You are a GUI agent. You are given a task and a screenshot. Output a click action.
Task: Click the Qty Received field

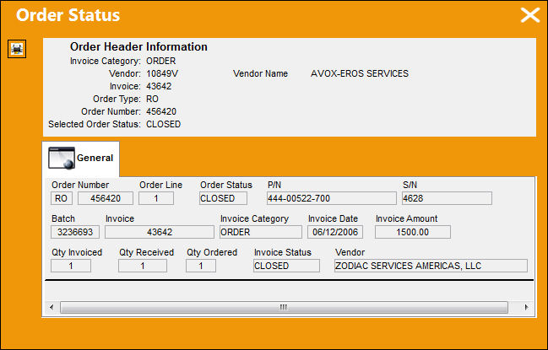(x=143, y=266)
